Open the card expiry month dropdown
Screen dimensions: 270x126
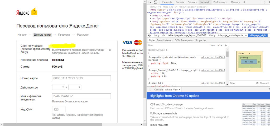click(59, 87)
